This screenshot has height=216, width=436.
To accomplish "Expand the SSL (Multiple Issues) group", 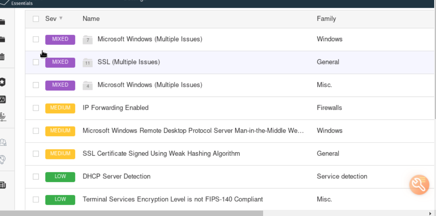I will click(x=128, y=62).
